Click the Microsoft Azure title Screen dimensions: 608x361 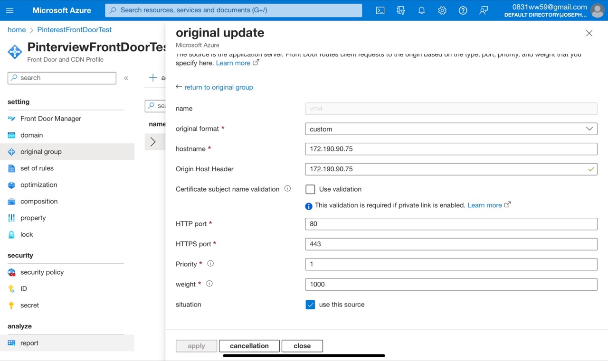click(x=62, y=10)
